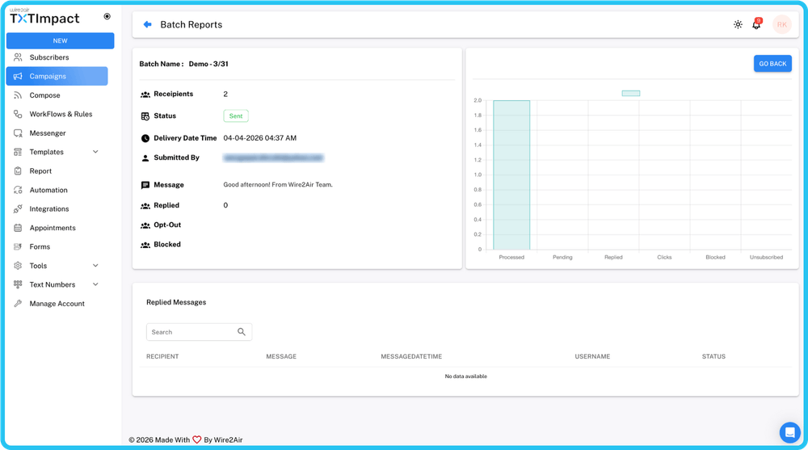Image resolution: width=808 pixels, height=450 pixels.
Task: Open the notifications bell icon
Action: tap(756, 24)
